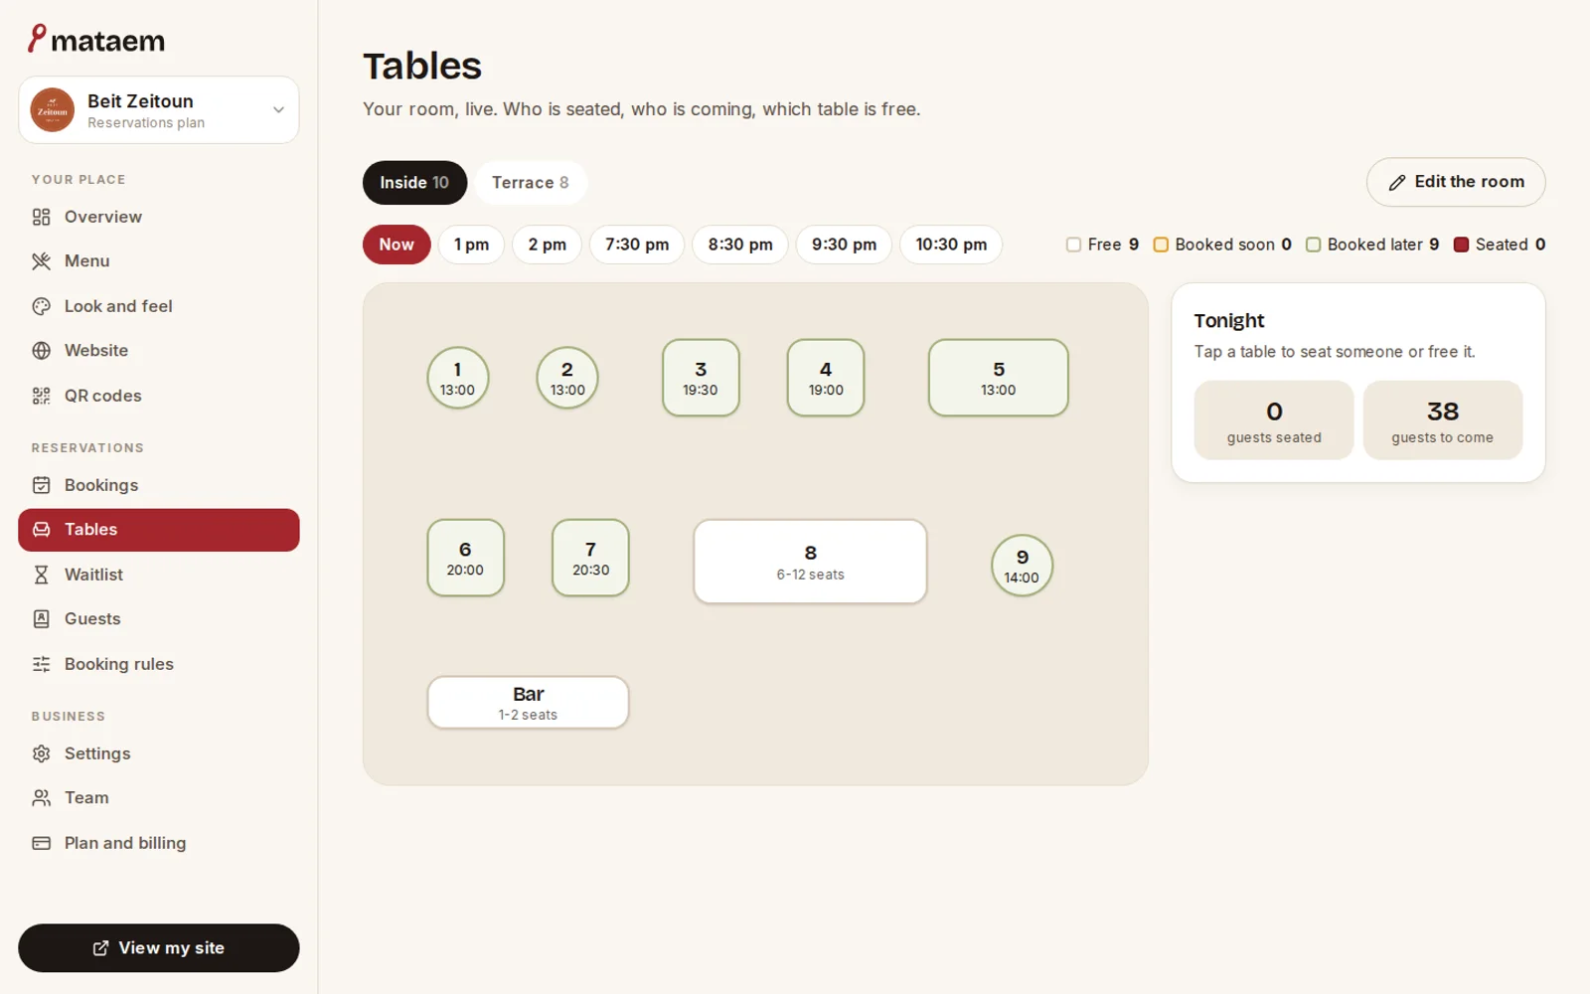Click the Settings gear icon

pos(41,753)
